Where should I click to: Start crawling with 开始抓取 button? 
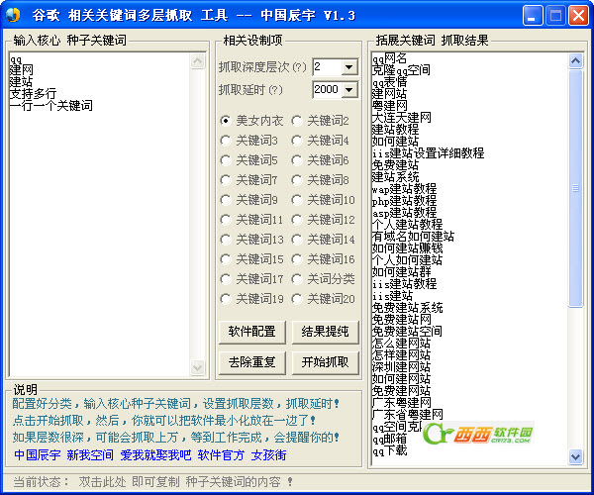tap(325, 362)
